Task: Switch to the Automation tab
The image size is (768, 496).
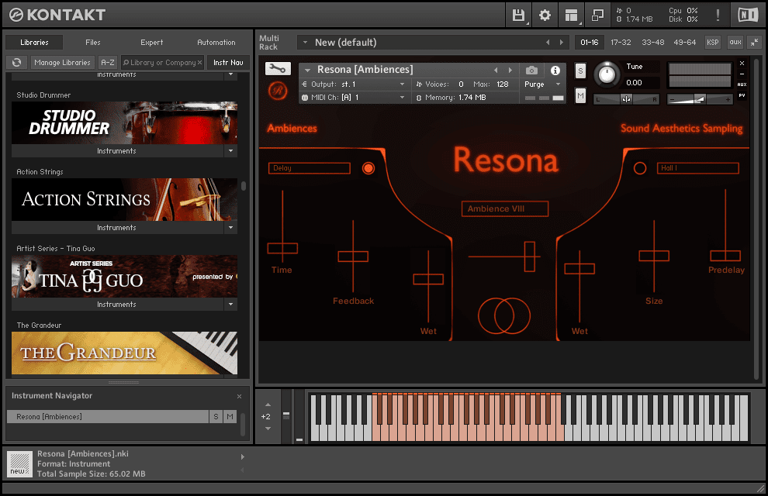Action: pyautogui.click(x=216, y=43)
